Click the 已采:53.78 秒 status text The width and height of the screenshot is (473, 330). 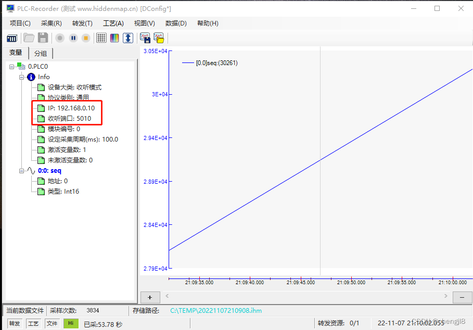click(x=103, y=324)
